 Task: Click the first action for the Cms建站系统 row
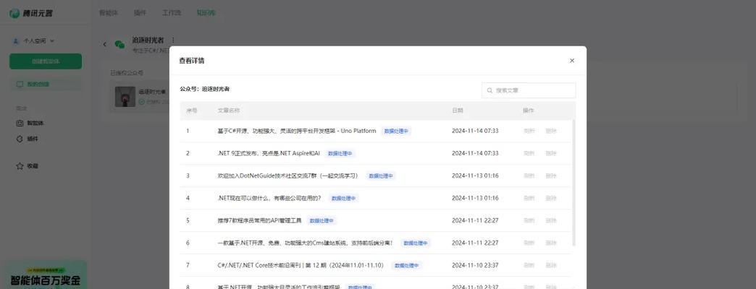point(529,243)
